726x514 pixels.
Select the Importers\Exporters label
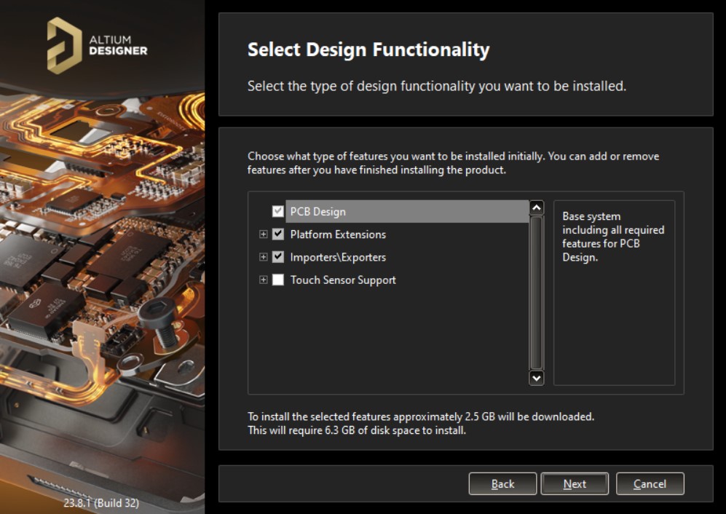(338, 257)
